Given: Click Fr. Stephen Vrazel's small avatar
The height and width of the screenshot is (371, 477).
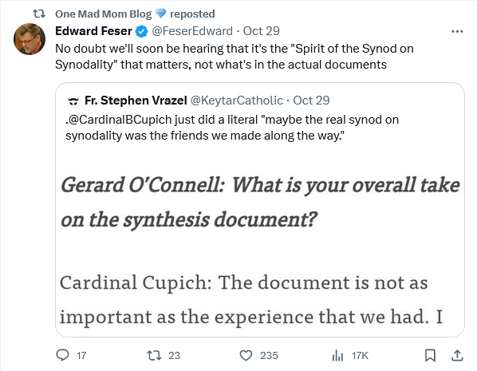Looking at the screenshot, I should tap(73, 101).
